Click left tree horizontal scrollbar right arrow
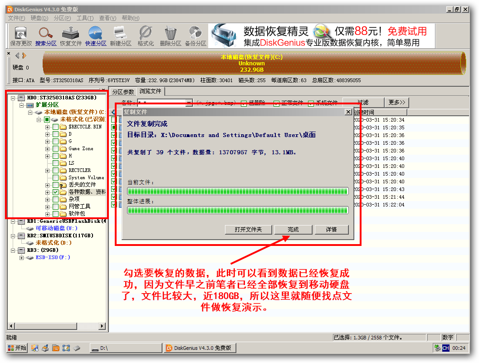 (102, 326)
